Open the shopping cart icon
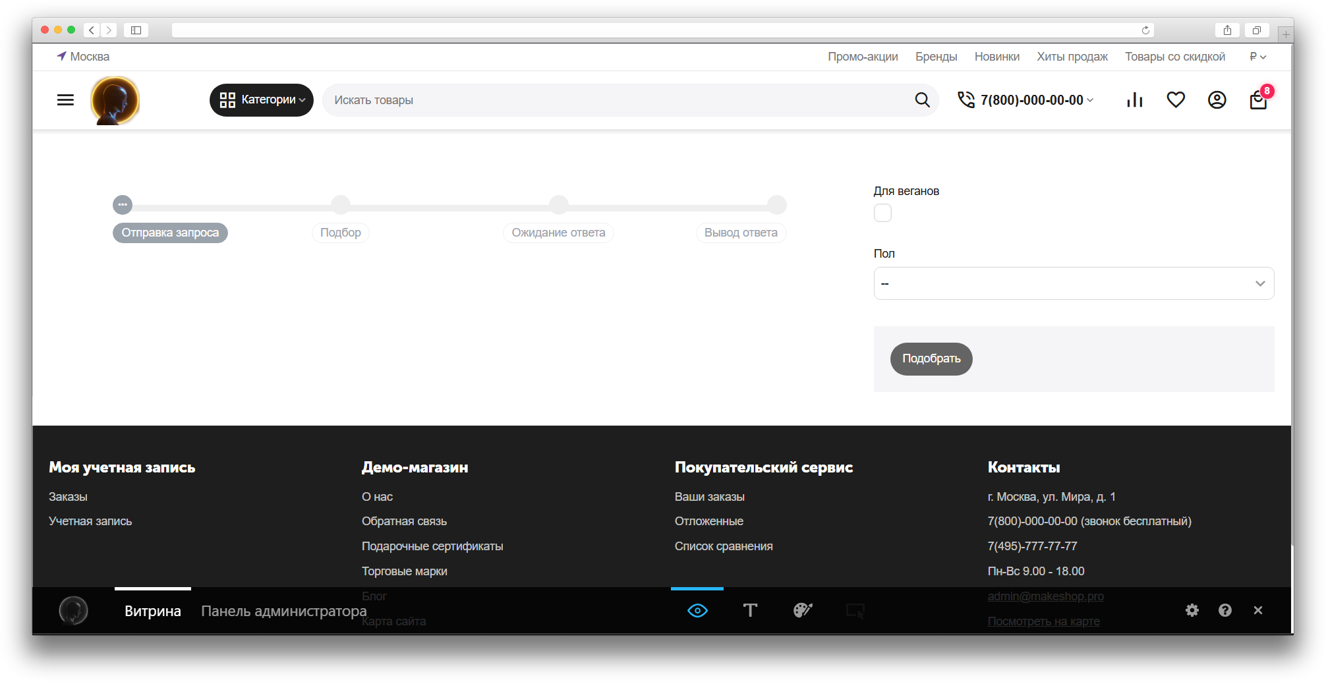The image size is (1326, 682). (1258, 101)
